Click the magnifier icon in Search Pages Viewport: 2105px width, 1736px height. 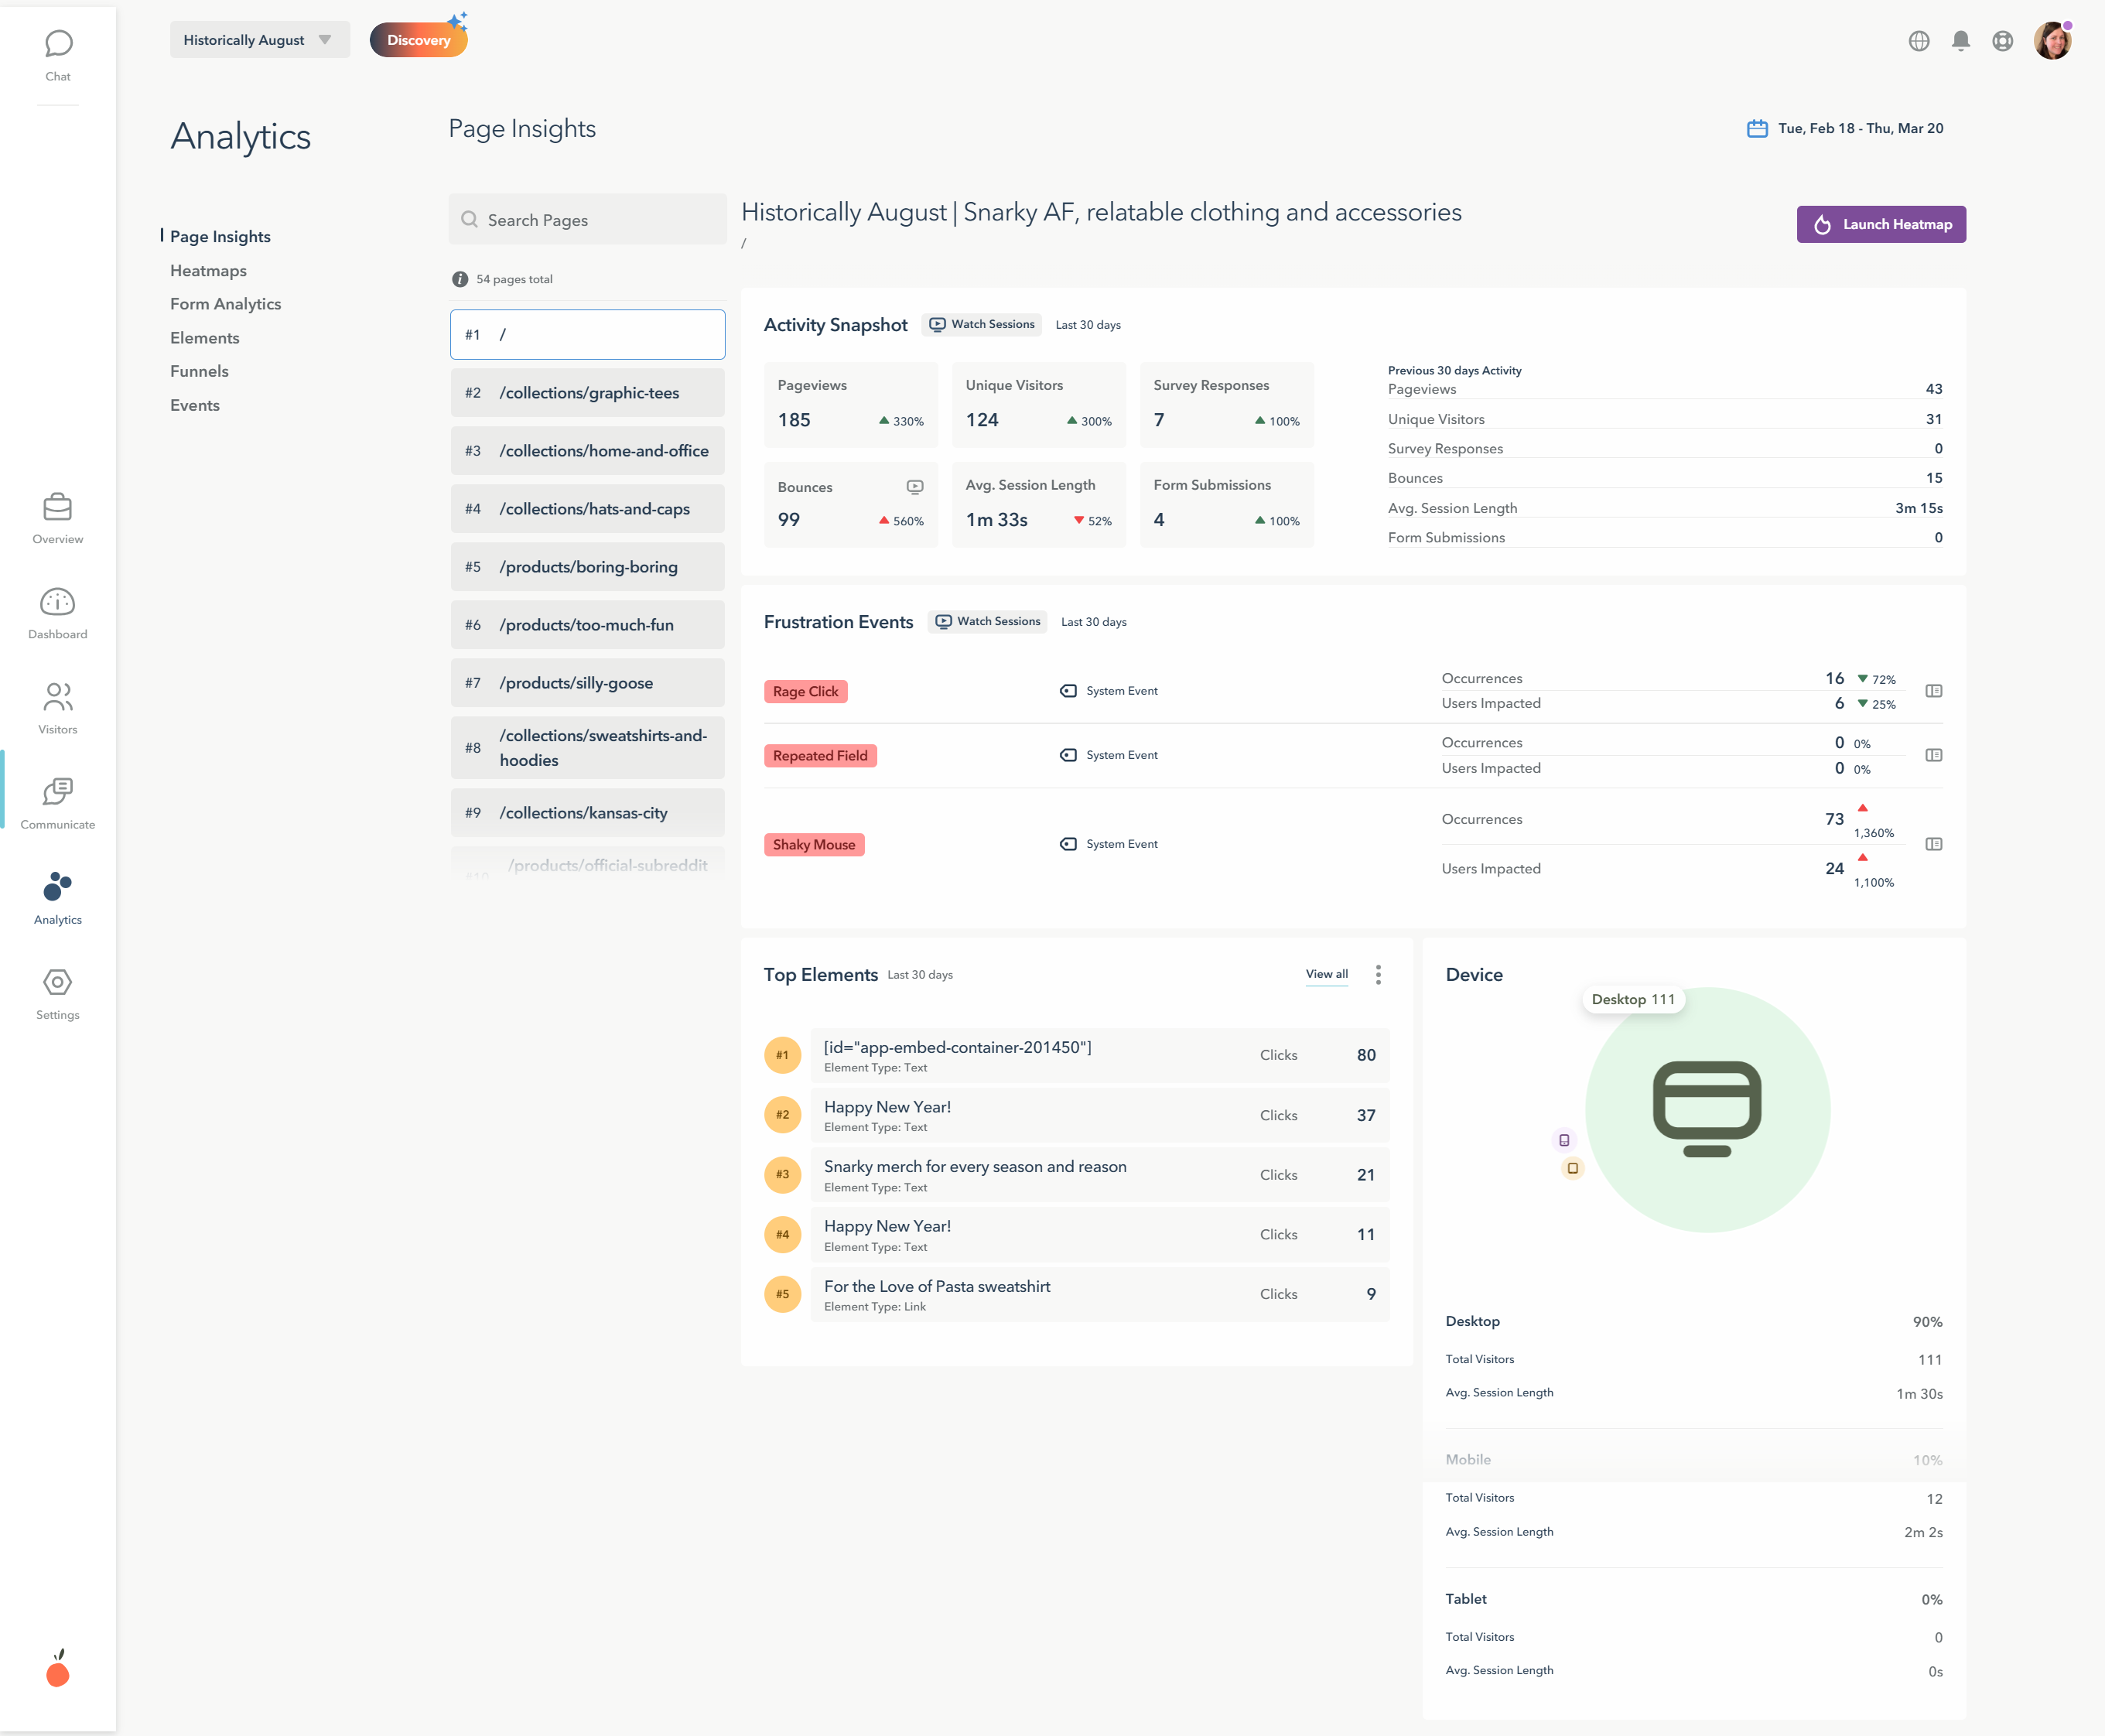coord(469,220)
